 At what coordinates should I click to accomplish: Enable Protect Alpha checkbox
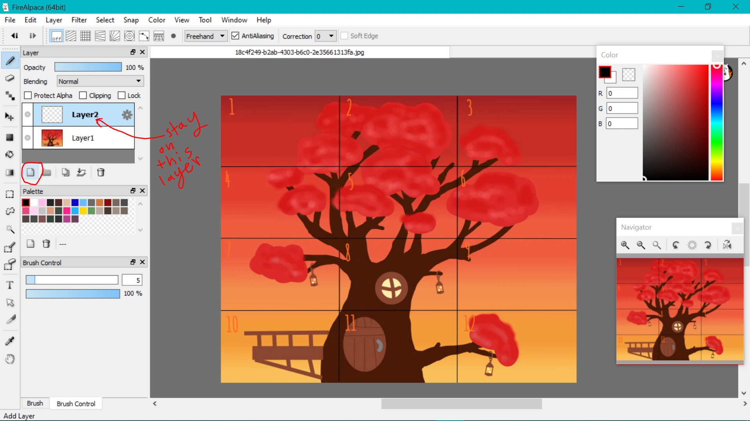pyautogui.click(x=28, y=96)
